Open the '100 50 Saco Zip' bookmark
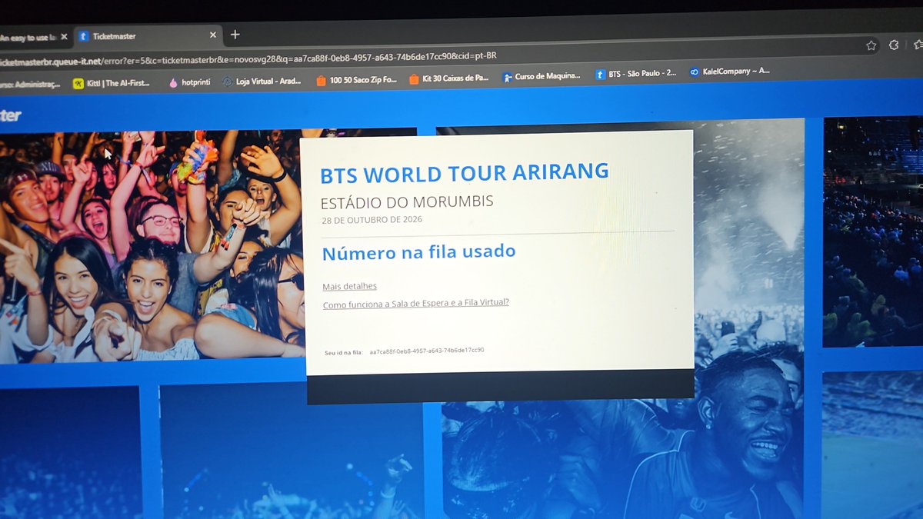This screenshot has height=519, width=923. tap(356, 79)
